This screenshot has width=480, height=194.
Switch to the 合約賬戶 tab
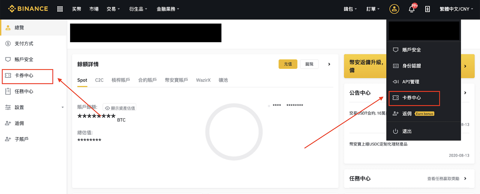147,80
